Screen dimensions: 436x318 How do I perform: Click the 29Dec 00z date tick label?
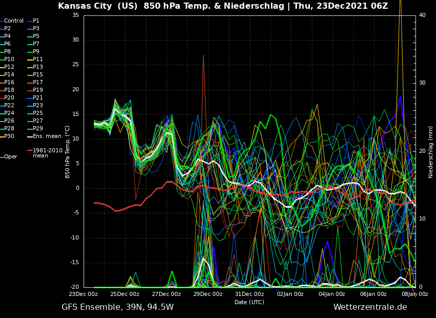tap(208, 294)
